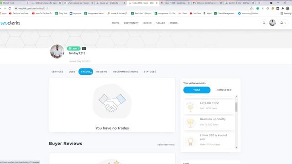Select the REVIEWS profile tab
Screen dimensions: 292x164
[x=102, y=72]
